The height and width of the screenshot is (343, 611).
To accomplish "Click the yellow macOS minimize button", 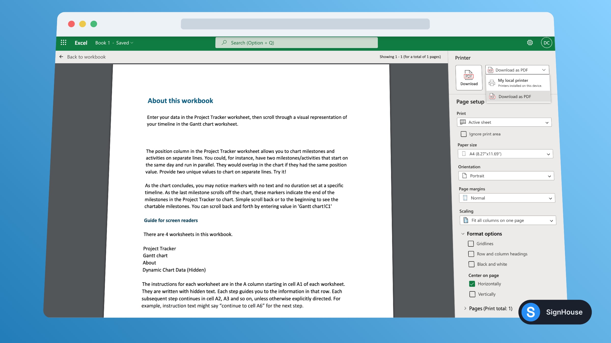I will coord(82,24).
